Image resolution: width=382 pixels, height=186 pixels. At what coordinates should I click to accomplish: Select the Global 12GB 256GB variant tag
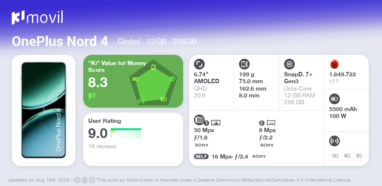pyautogui.click(x=157, y=42)
